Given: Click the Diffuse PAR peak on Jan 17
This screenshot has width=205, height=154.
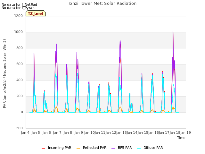Looking at the screenshot, I should pos(163,74).
